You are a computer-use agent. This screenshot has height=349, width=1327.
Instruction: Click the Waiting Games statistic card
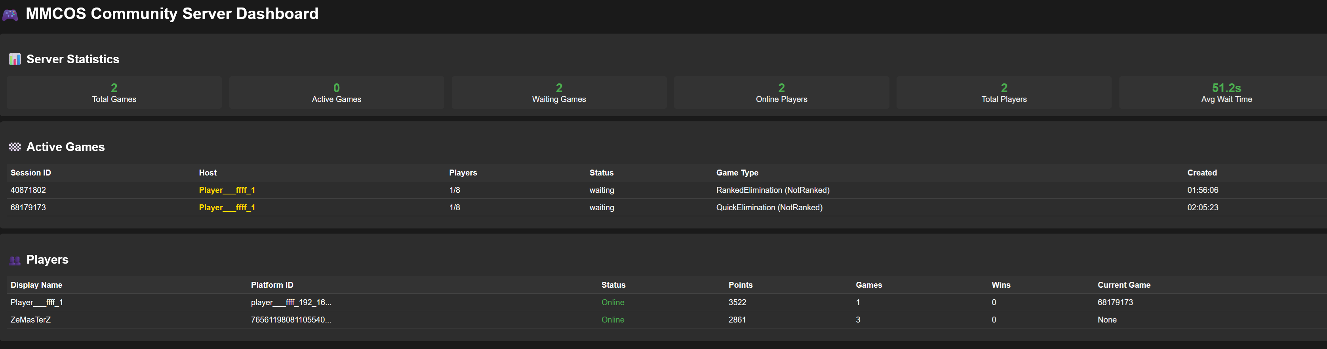click(559, 92)
